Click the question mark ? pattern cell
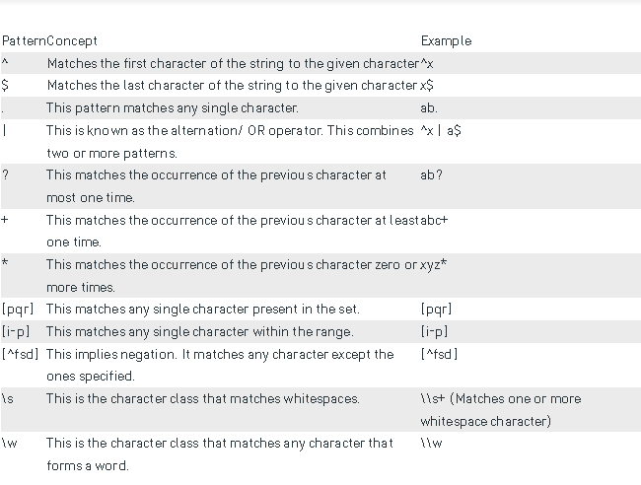Screen dimensions: 641x485 tap(5, 174)
